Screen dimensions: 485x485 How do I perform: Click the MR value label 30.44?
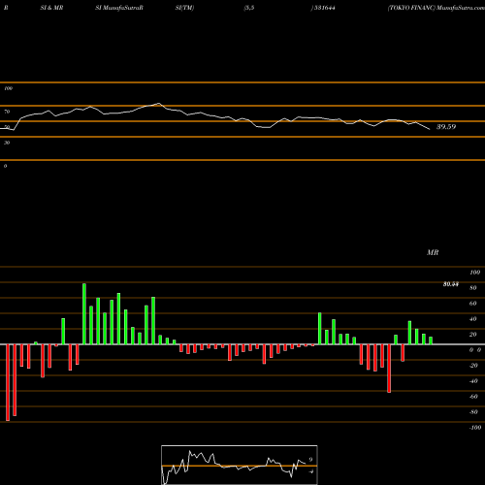[x=451, y=284]
